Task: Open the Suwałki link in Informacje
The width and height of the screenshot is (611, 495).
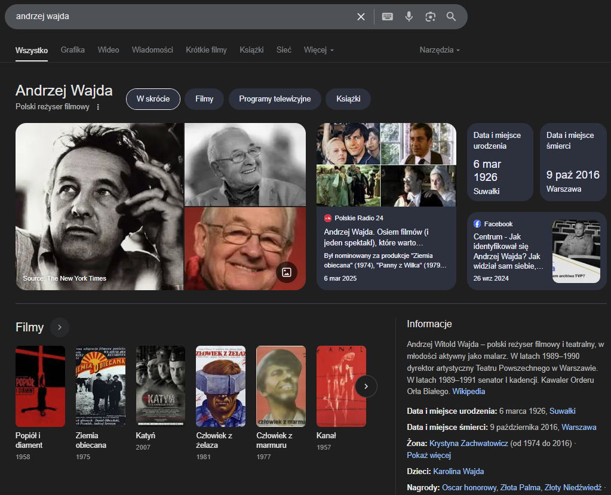Action: (x=562, y=411)
